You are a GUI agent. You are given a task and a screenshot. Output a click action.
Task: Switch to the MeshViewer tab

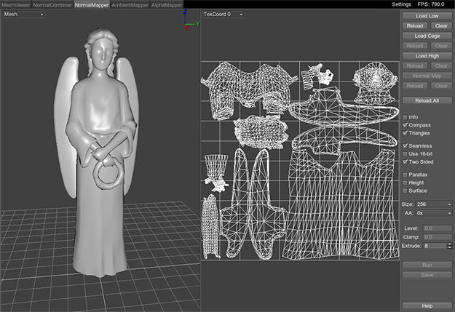click(15, 4)
